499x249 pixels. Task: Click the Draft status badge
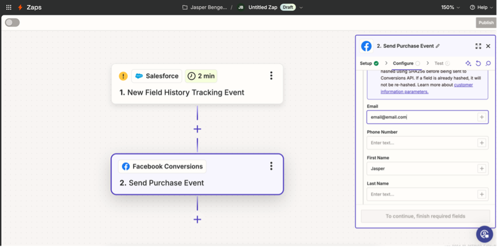288,7
